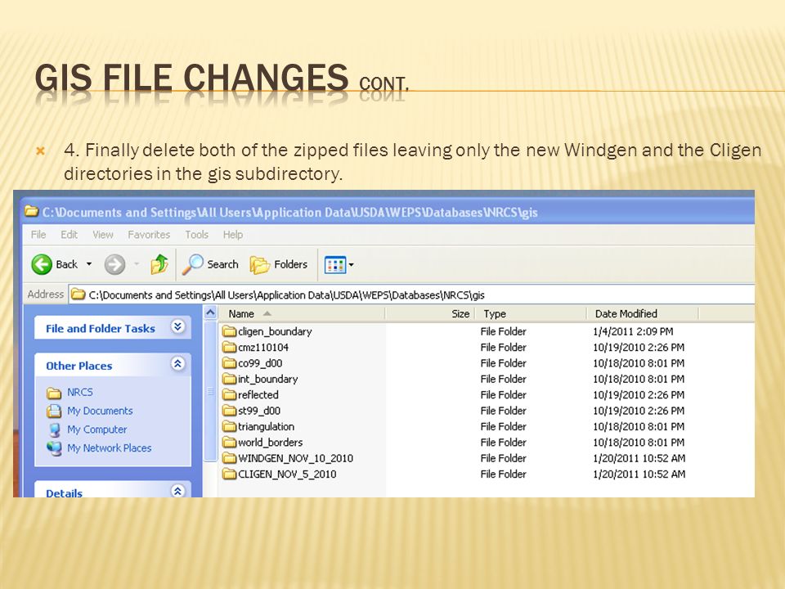Click date 1/4/2011 2:09 PM

pyautogui.click(x=633, y=331)
